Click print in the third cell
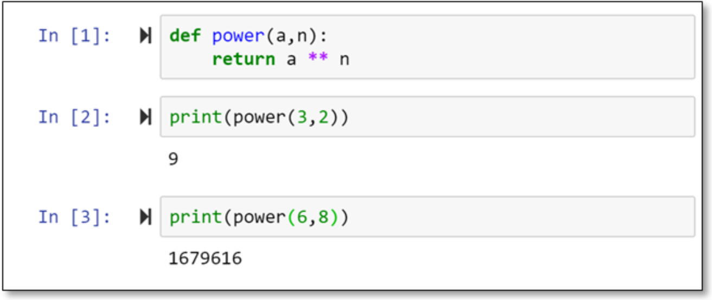This screenshot has width=712, height=300. 196,217
